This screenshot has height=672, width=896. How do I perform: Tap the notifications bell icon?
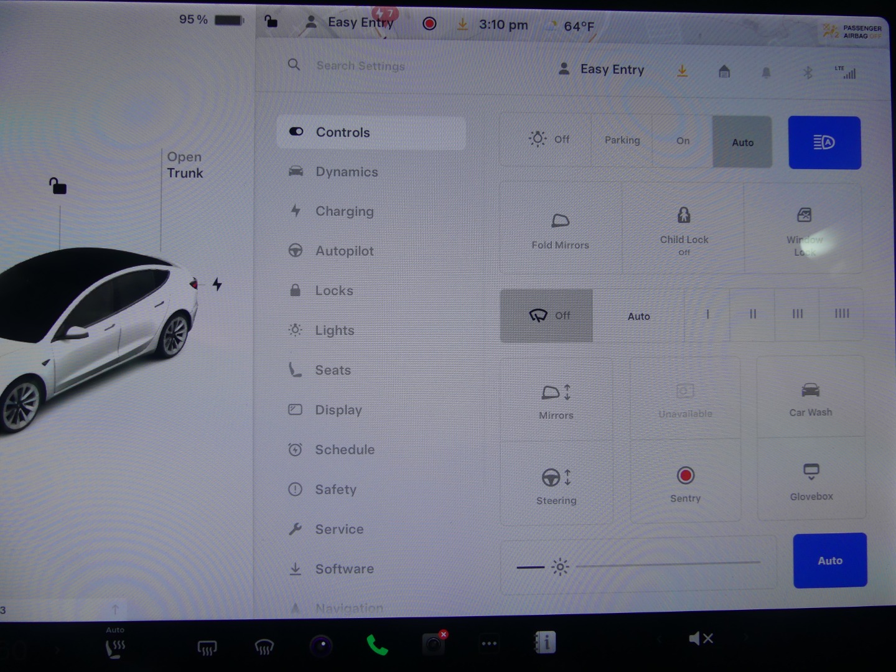click(766, 73)
